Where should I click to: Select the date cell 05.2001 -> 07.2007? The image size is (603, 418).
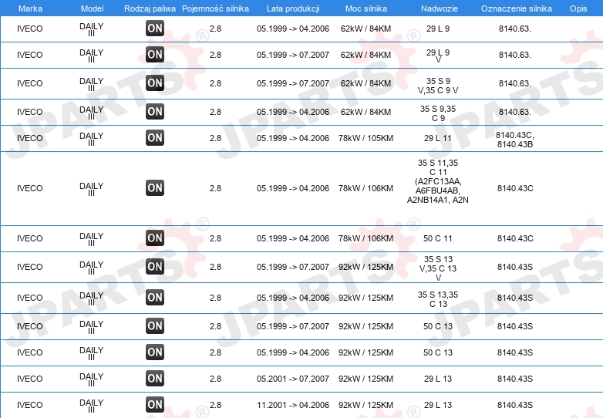point(293,379)
